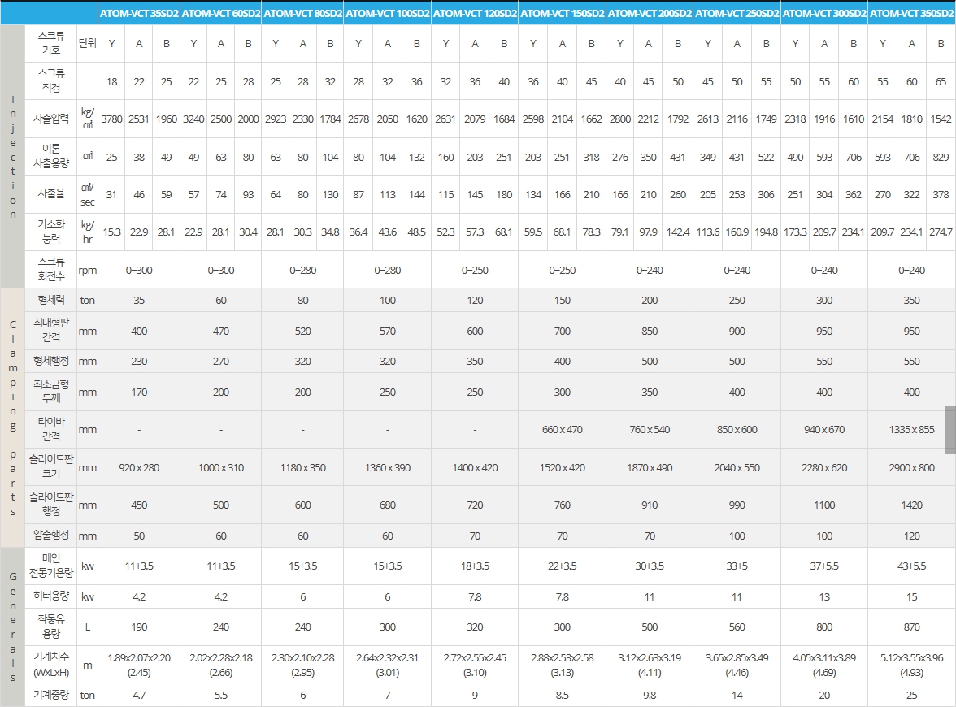
Task: Click the ATOM-VCT 300SD2 column header
Action: 824,13
